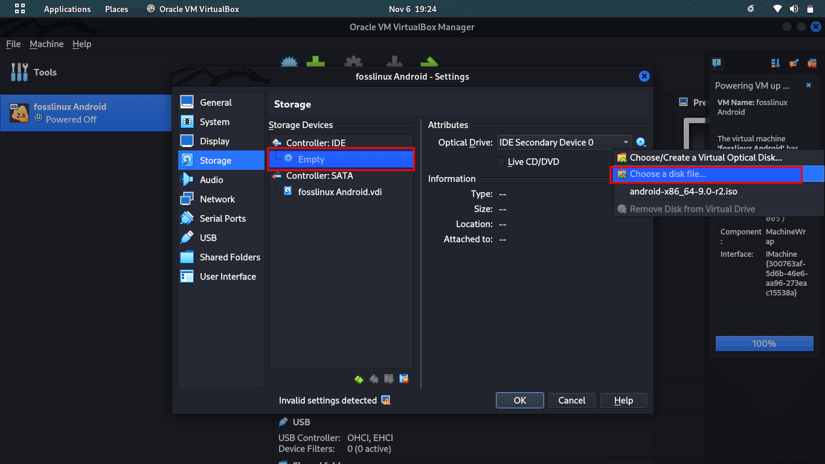This screenshot has height=464, width=825.
Task: Click the notification sort order icon
Action: pyautogui.click(x=775, y=63)
